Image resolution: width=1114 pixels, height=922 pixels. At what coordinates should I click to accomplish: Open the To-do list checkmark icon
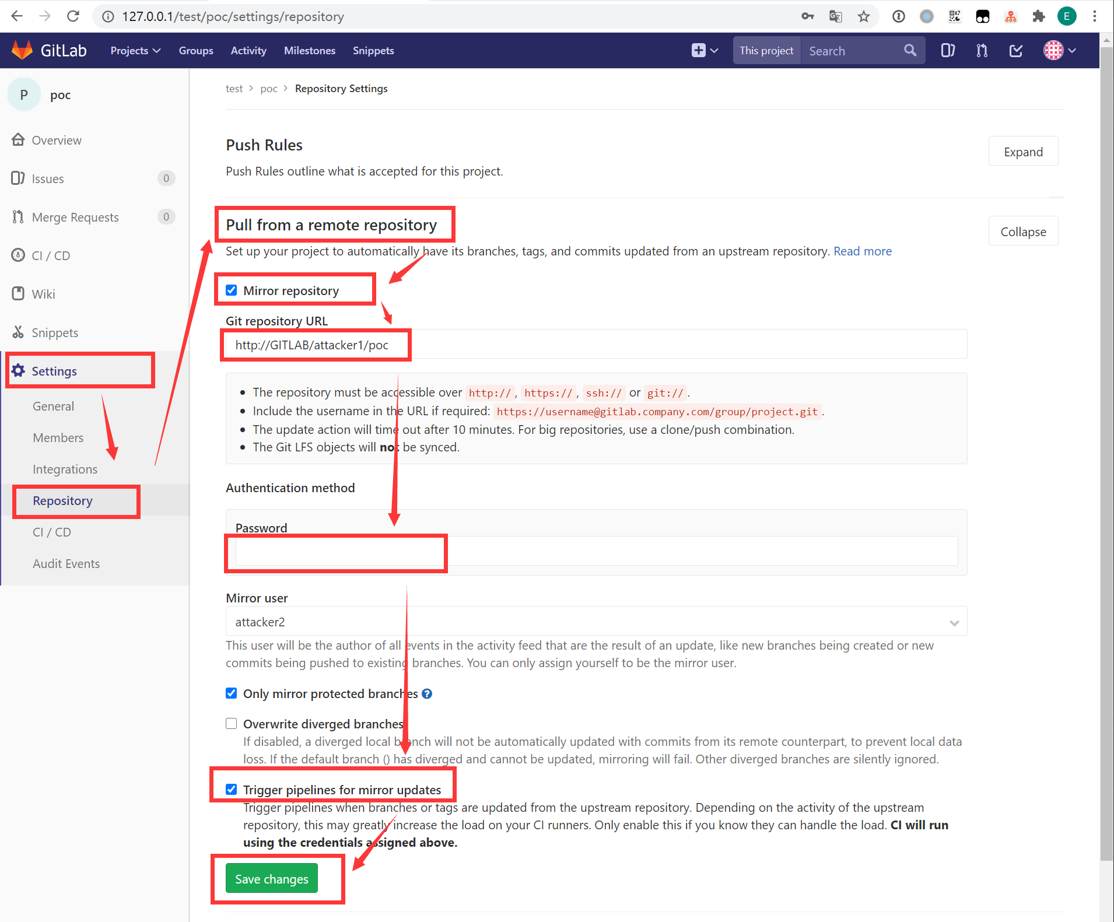pyautogui.click(x=1015, y=50)
